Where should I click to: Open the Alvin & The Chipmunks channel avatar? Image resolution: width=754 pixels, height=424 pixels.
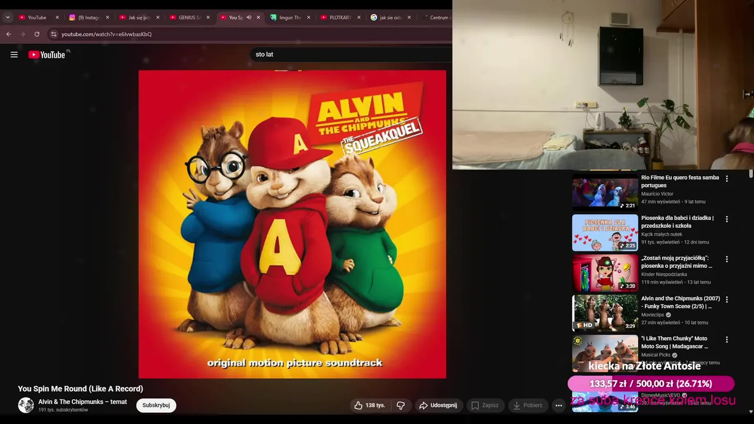[x=26, y=405]
